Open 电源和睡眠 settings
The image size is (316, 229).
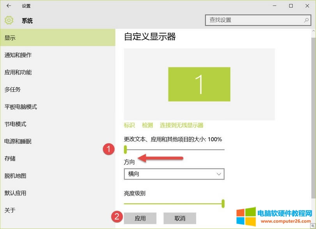point(58,141)
